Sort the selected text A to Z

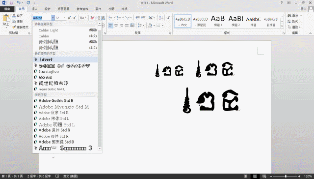(161, 18)
